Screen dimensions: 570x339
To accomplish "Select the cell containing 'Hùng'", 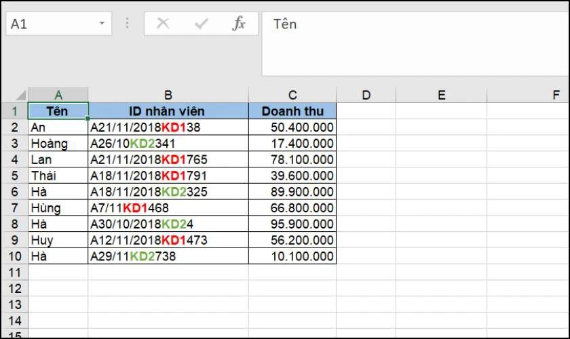I will (x=58, y=208).
